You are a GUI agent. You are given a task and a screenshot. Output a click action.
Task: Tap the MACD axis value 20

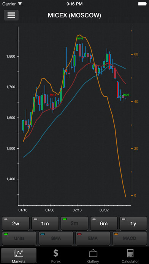coord(136,149)
